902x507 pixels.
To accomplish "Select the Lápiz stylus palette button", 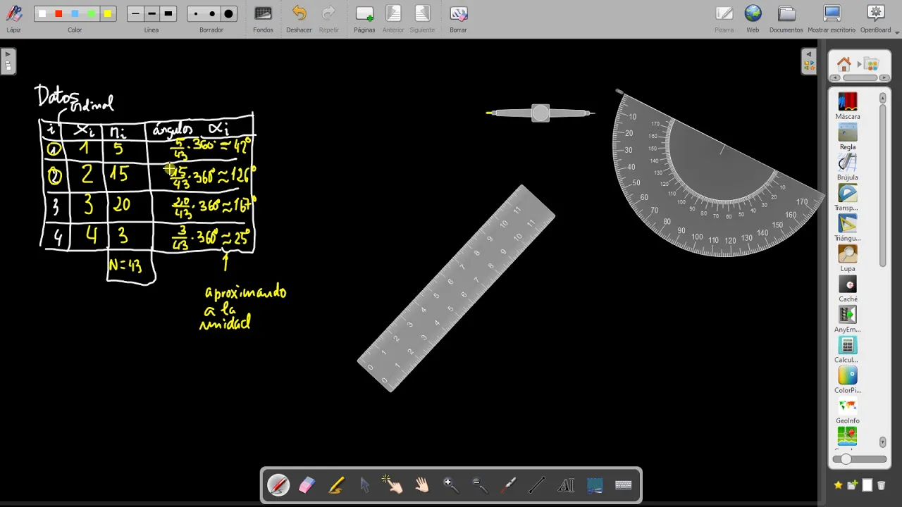I will coord(13,18).
